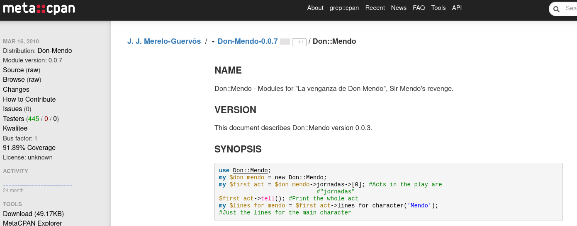Click the 24 month activity sparkline
The height and width of the screenshot is (226, 577).
point(37,185)
